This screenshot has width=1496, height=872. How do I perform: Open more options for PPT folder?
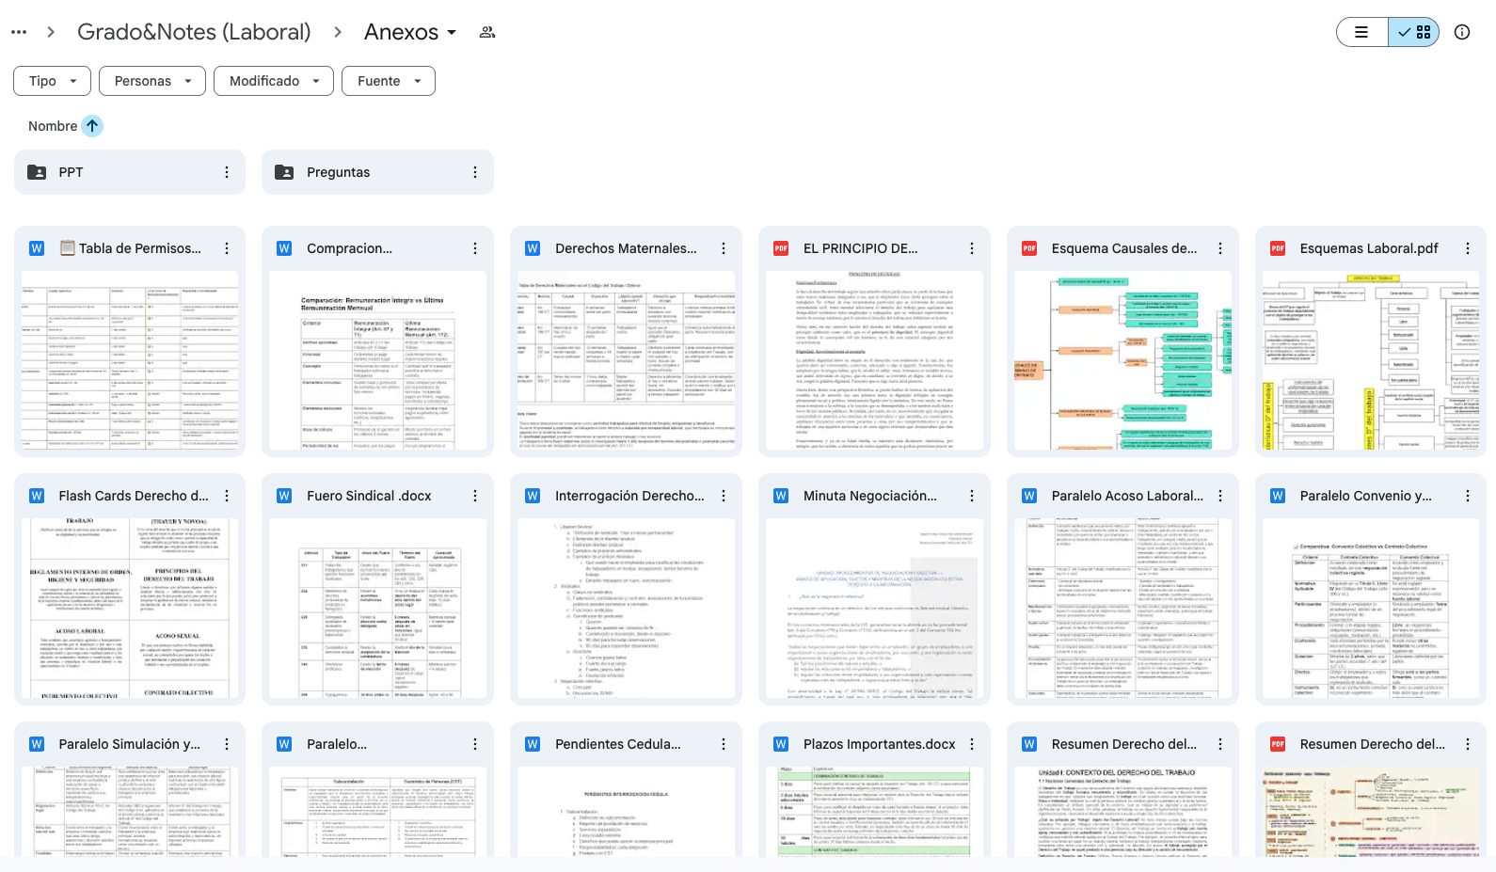tap(227, 172)
